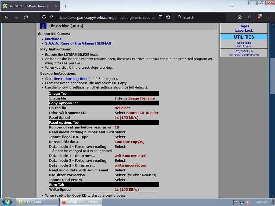Click retries value '10'
This screenshot has height=206, width=275.
[117, 127]
